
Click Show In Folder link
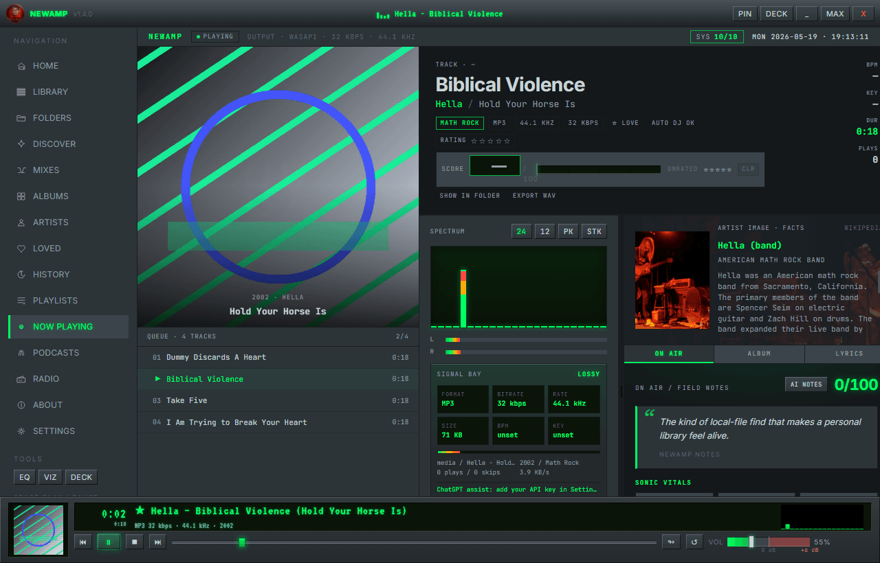(470, 196)
